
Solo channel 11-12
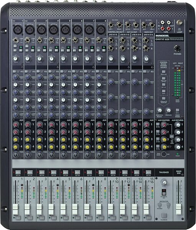click(125, 218)
